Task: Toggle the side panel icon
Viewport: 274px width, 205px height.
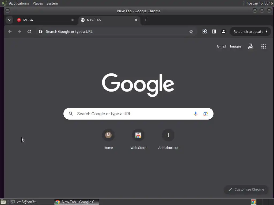Action: [x=214, y=31]
